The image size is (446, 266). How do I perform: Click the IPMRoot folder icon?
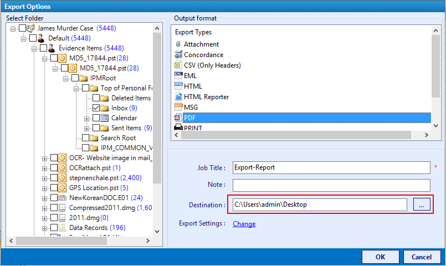(x=83, y=78)
